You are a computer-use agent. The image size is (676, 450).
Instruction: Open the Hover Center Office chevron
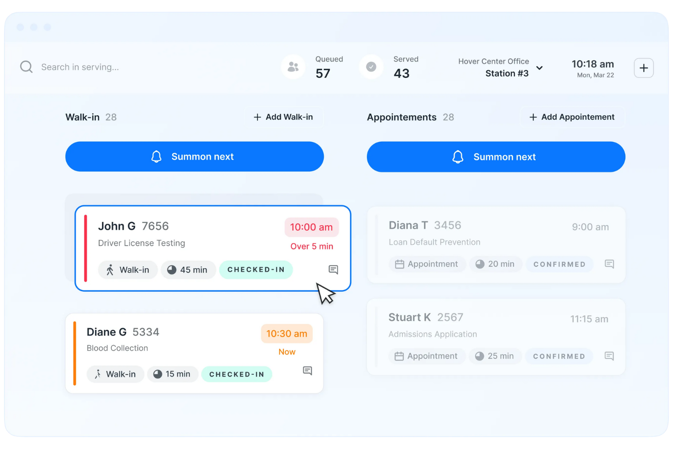pos(540,68)
